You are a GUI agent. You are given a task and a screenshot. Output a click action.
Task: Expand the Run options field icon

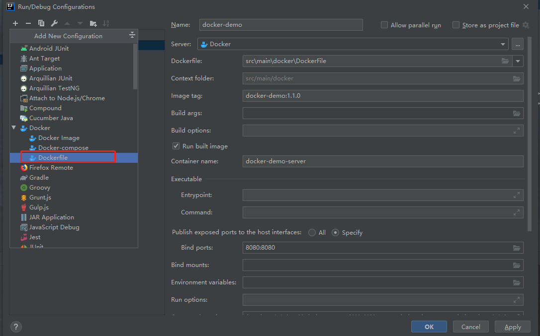(x=517, y=300)
